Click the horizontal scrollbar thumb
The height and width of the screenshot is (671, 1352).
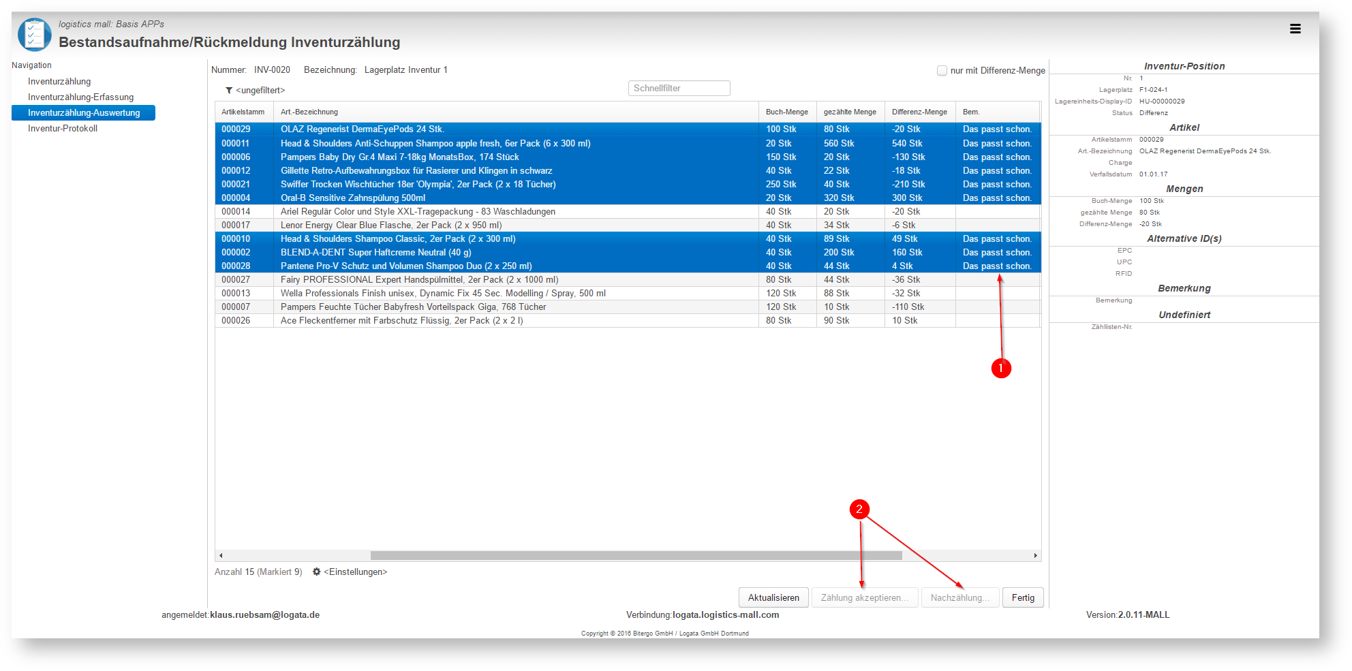[x=636, y=555]
